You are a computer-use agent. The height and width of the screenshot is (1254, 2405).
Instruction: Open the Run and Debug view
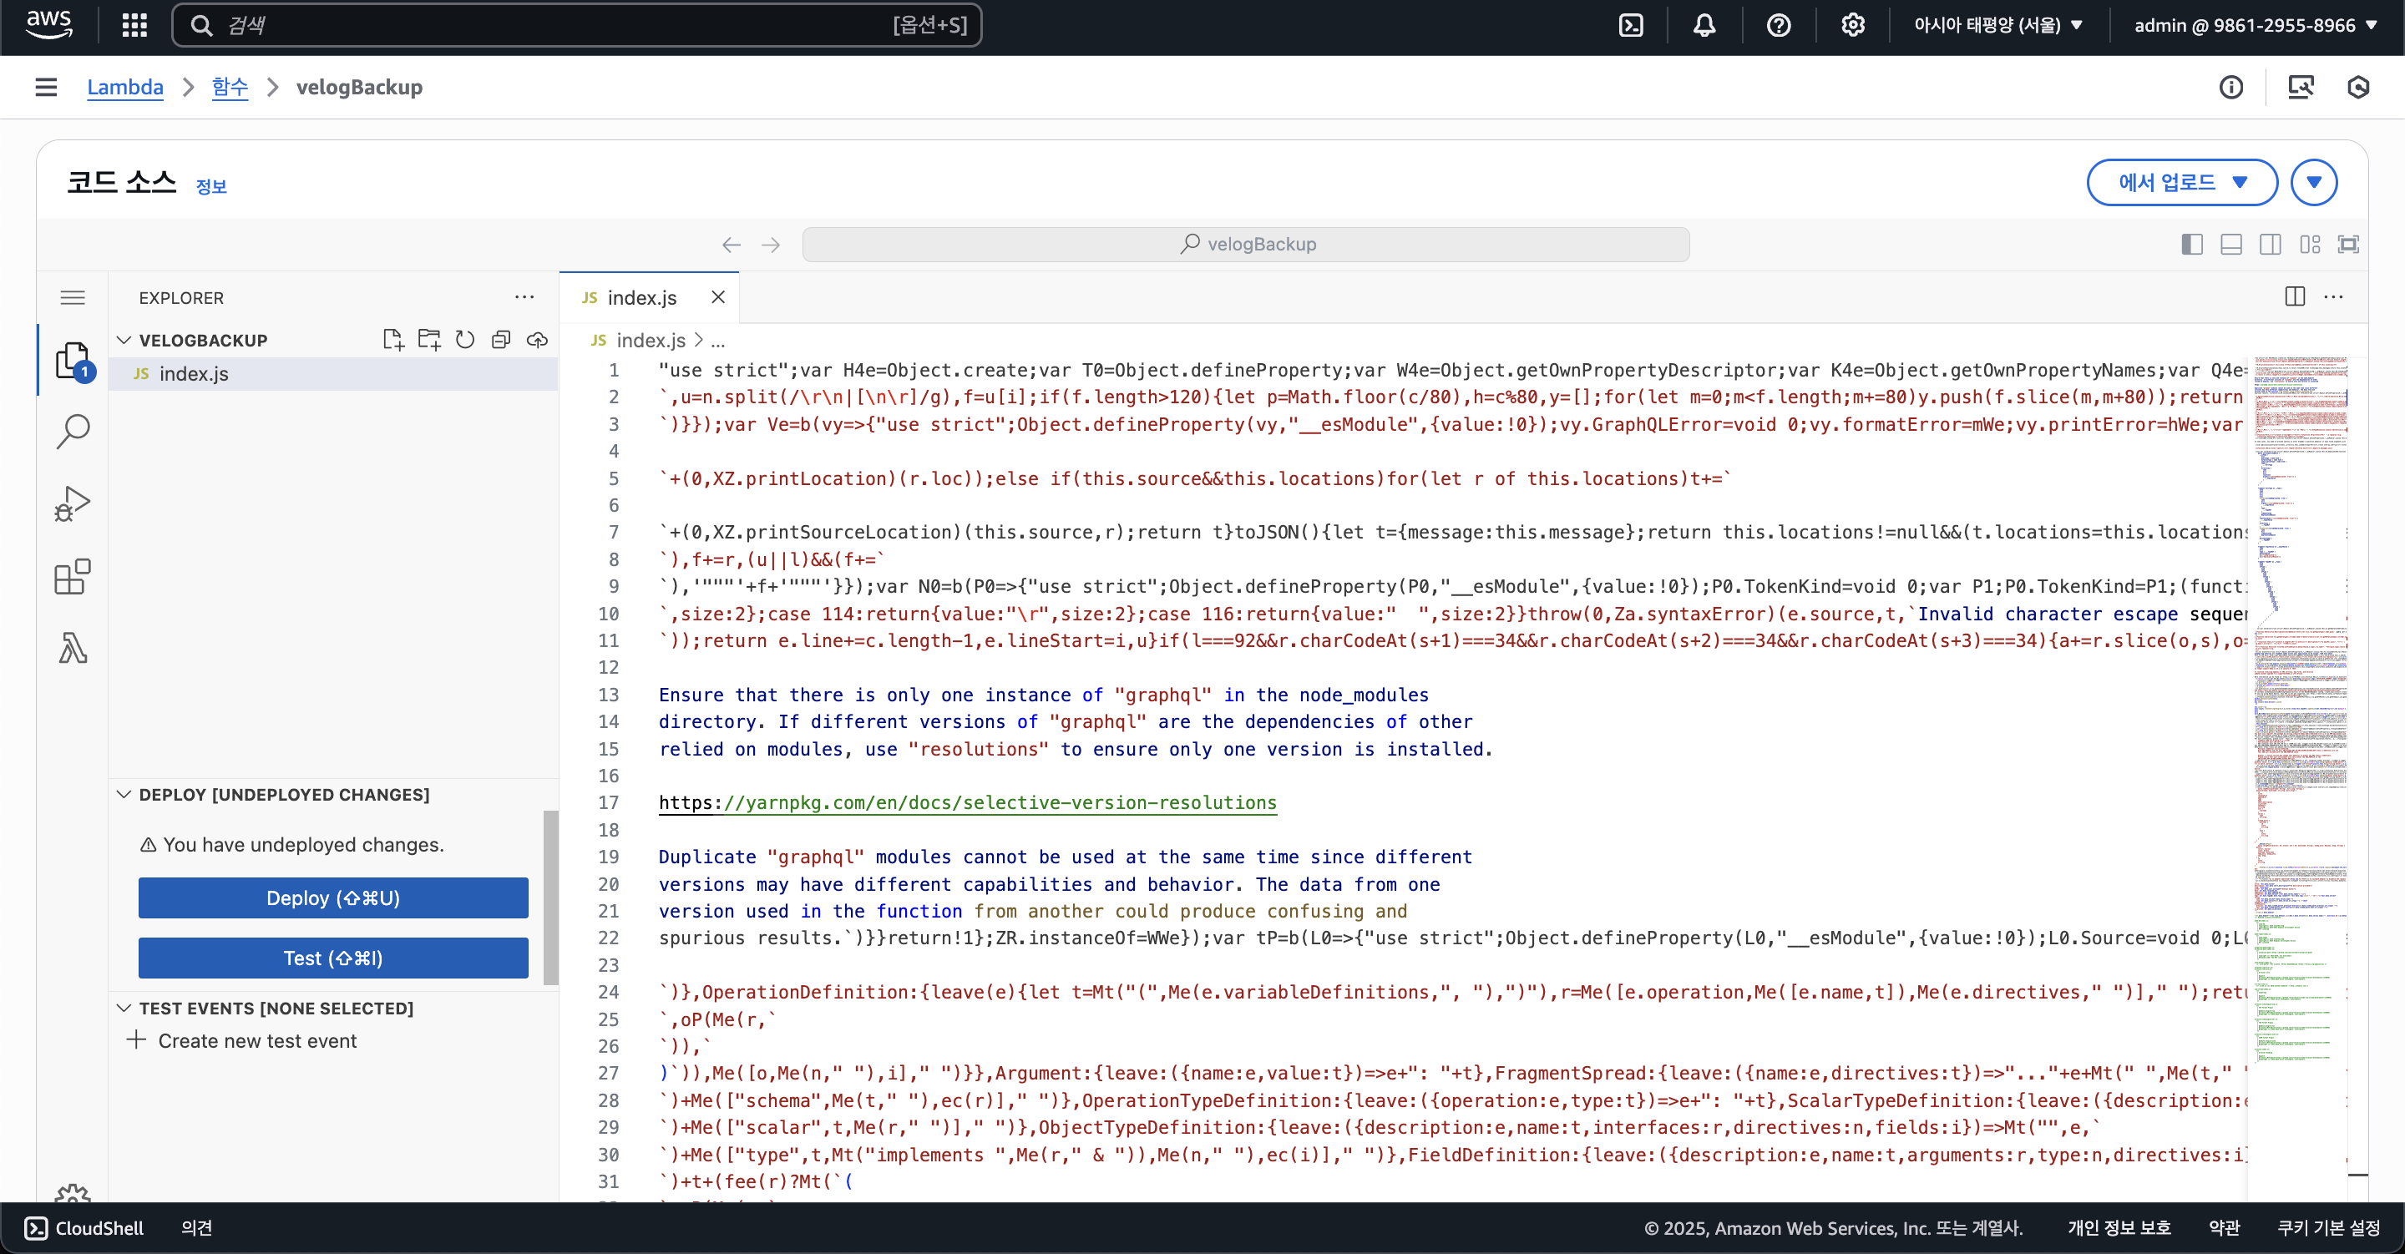[73, 503]
